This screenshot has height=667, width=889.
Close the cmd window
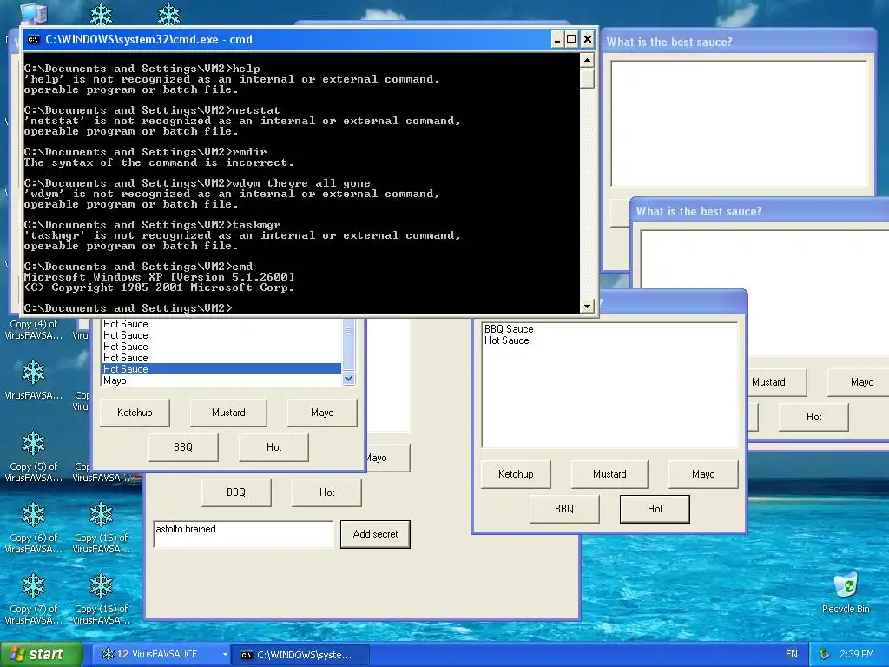(x=588, y=39)
